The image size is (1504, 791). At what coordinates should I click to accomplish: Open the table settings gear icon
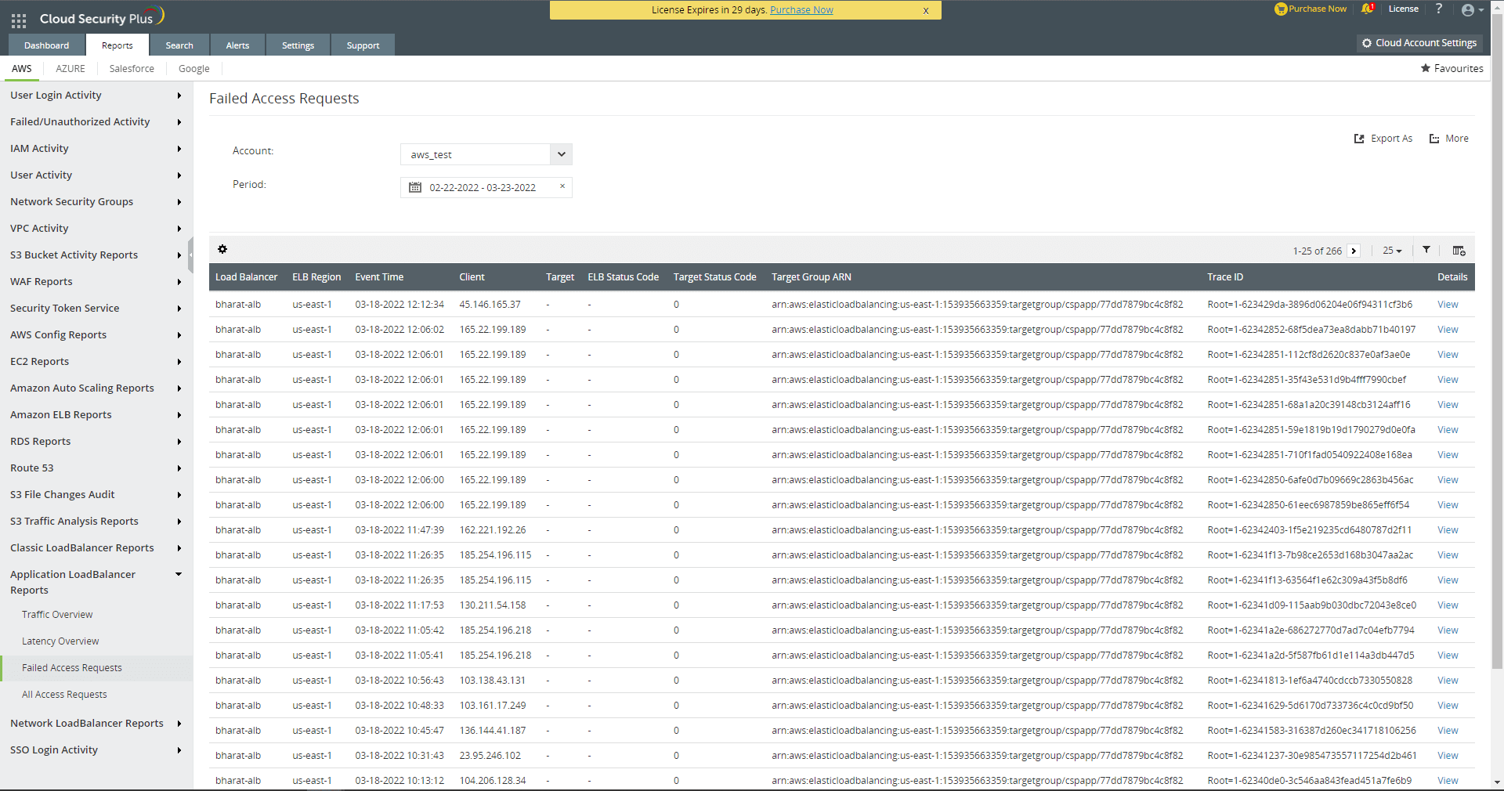coord(222,249)
